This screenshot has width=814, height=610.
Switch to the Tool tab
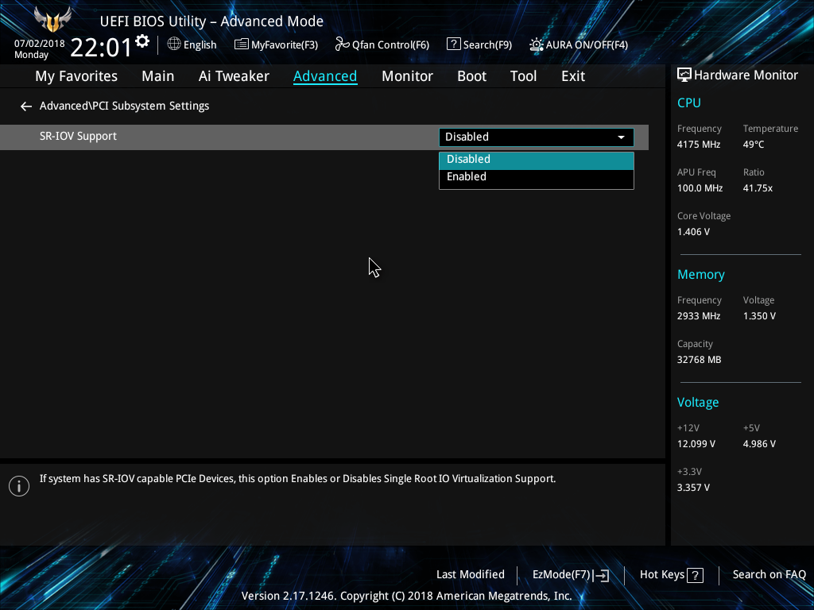[523, 76]
